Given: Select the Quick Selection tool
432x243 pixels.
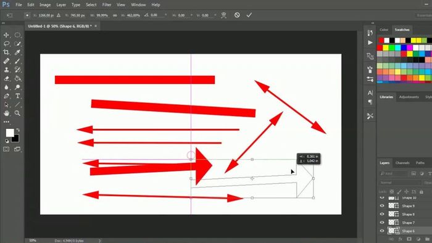Looking at the screenshot, I should (x=17, y=44).
